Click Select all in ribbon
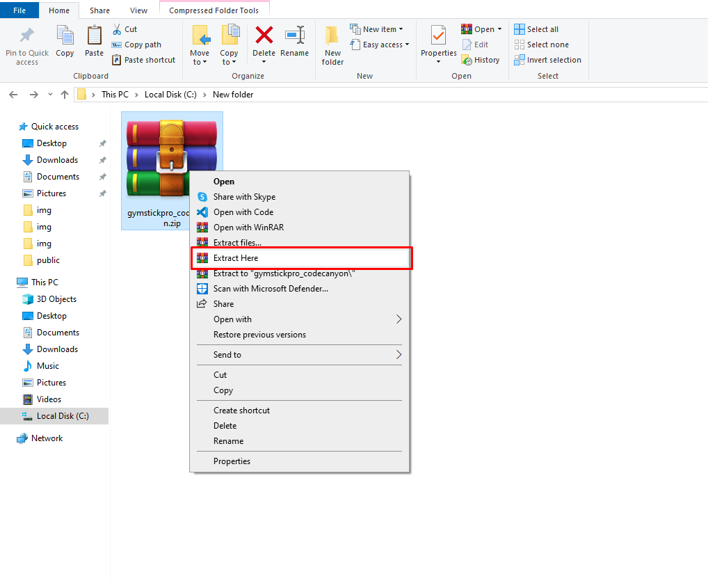 (x=542, y=29)
